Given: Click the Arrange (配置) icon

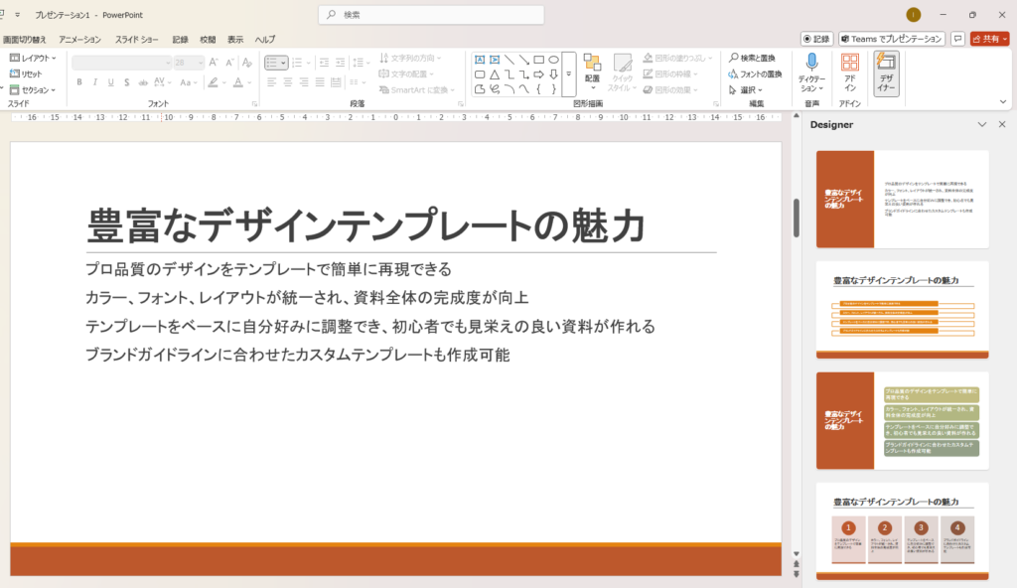Looking at the screenshot, I should tap(592, 64).
